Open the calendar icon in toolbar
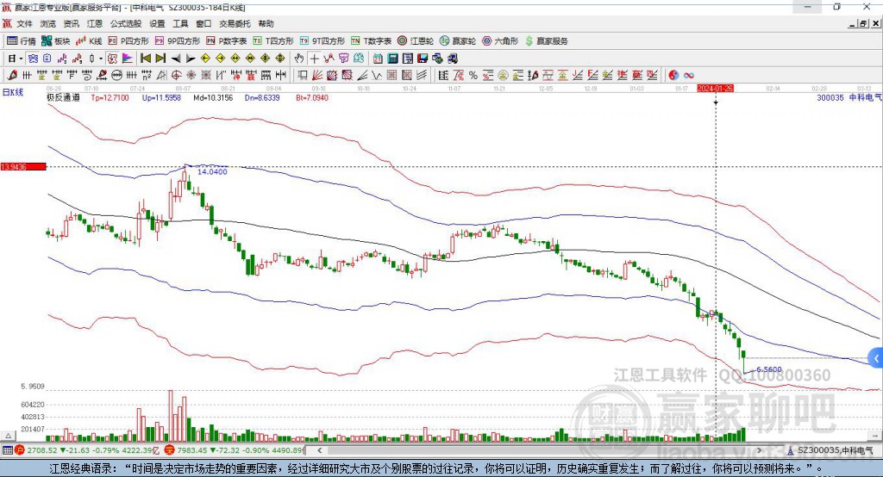Image resolution: width=883 pixels, height=477 pixels. 378,59
